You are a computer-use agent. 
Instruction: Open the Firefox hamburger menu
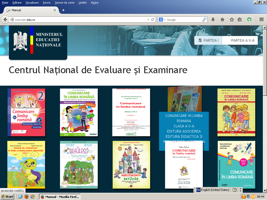pyautogui.click(x=261, y=20)
